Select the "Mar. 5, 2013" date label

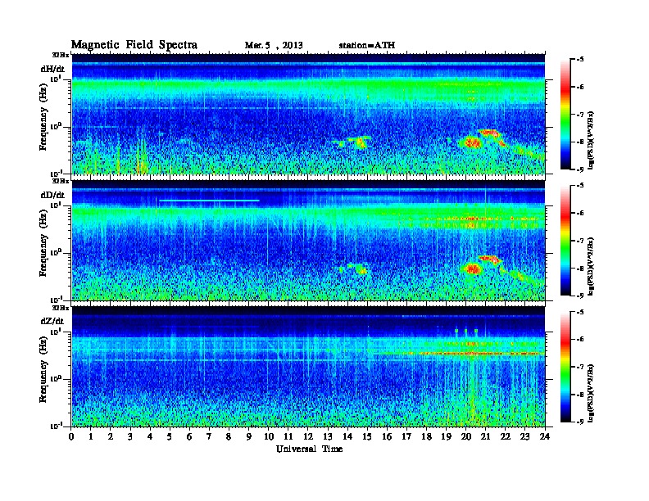274,46
